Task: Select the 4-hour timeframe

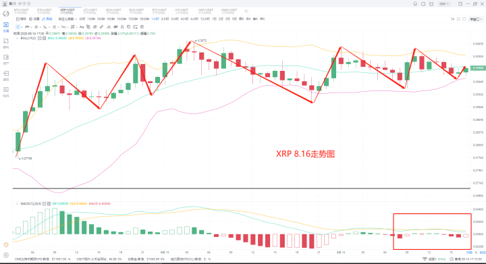Action: pyautogui.click(x=185, y=19)
